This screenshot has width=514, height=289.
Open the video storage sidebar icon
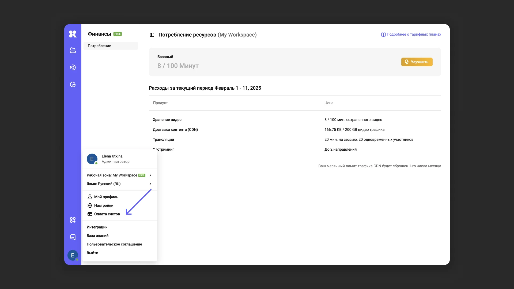(73, 50)
